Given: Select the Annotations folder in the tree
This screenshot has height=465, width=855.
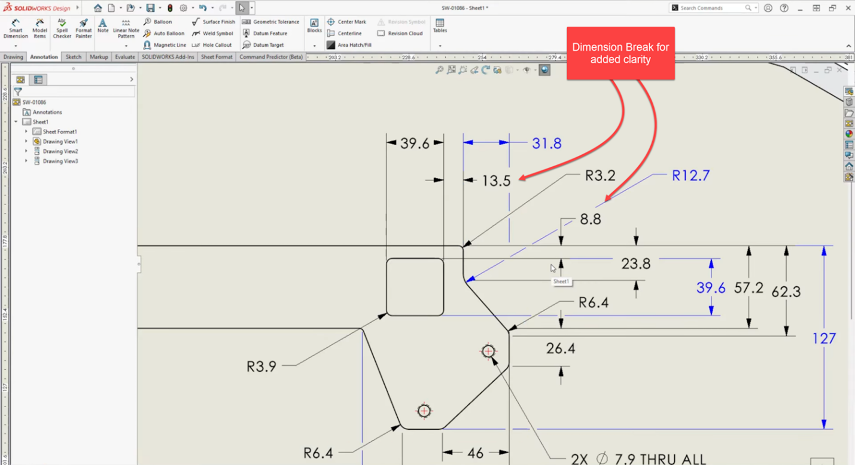Looking at the screenshot, I should [47, 112].
